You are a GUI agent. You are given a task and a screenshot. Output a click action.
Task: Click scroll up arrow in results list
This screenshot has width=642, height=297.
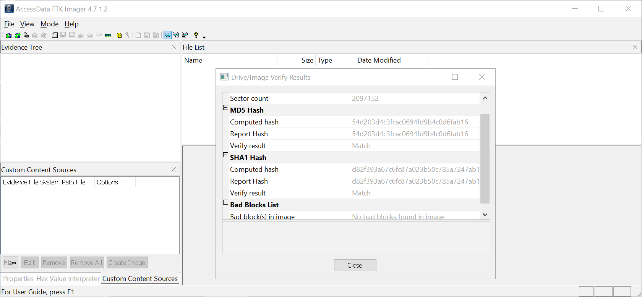coord(485,98)
